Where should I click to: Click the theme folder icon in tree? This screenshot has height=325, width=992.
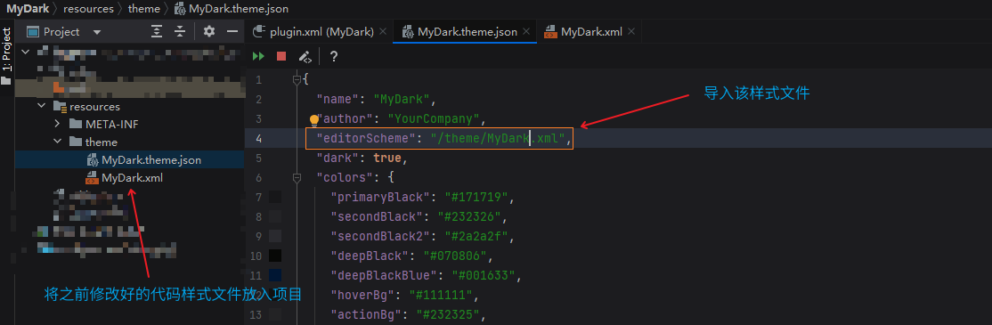click(76, 142)
